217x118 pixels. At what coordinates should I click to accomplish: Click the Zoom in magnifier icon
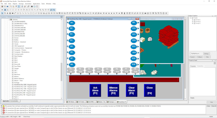(40, 10)
